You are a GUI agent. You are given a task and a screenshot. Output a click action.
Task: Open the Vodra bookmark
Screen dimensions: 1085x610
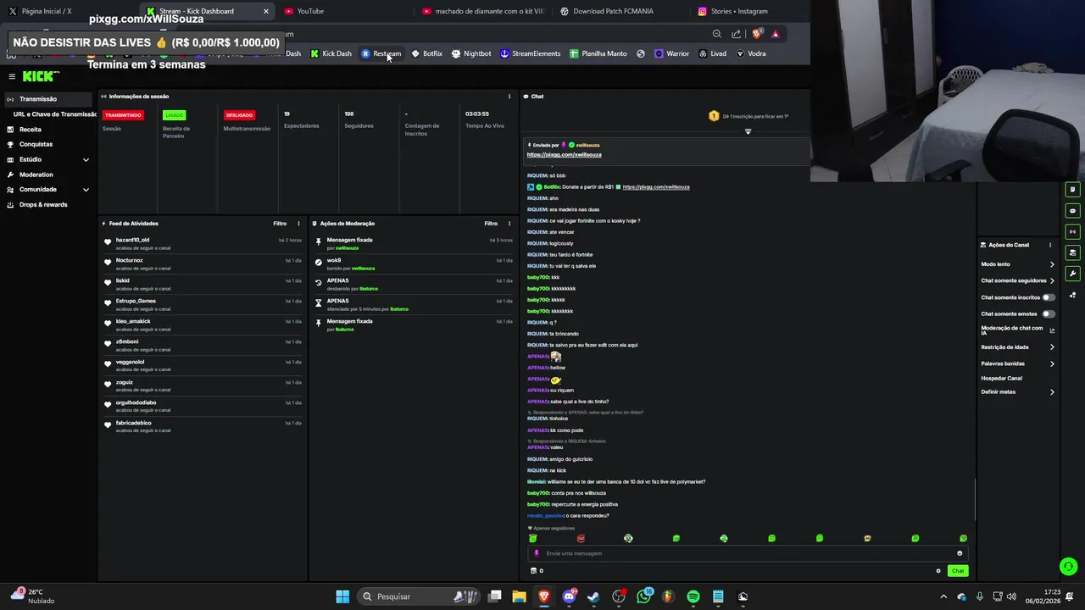(751, 53)
